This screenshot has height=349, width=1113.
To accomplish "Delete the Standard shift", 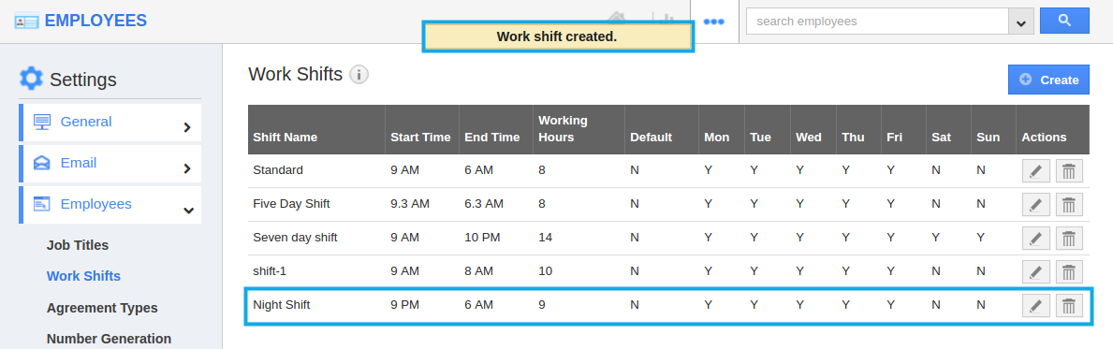I will tap(1069, 171).
